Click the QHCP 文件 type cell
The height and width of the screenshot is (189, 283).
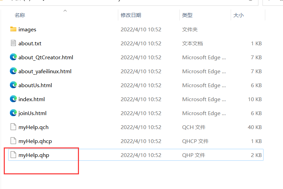pyautogui.click(x=195, y=141)
